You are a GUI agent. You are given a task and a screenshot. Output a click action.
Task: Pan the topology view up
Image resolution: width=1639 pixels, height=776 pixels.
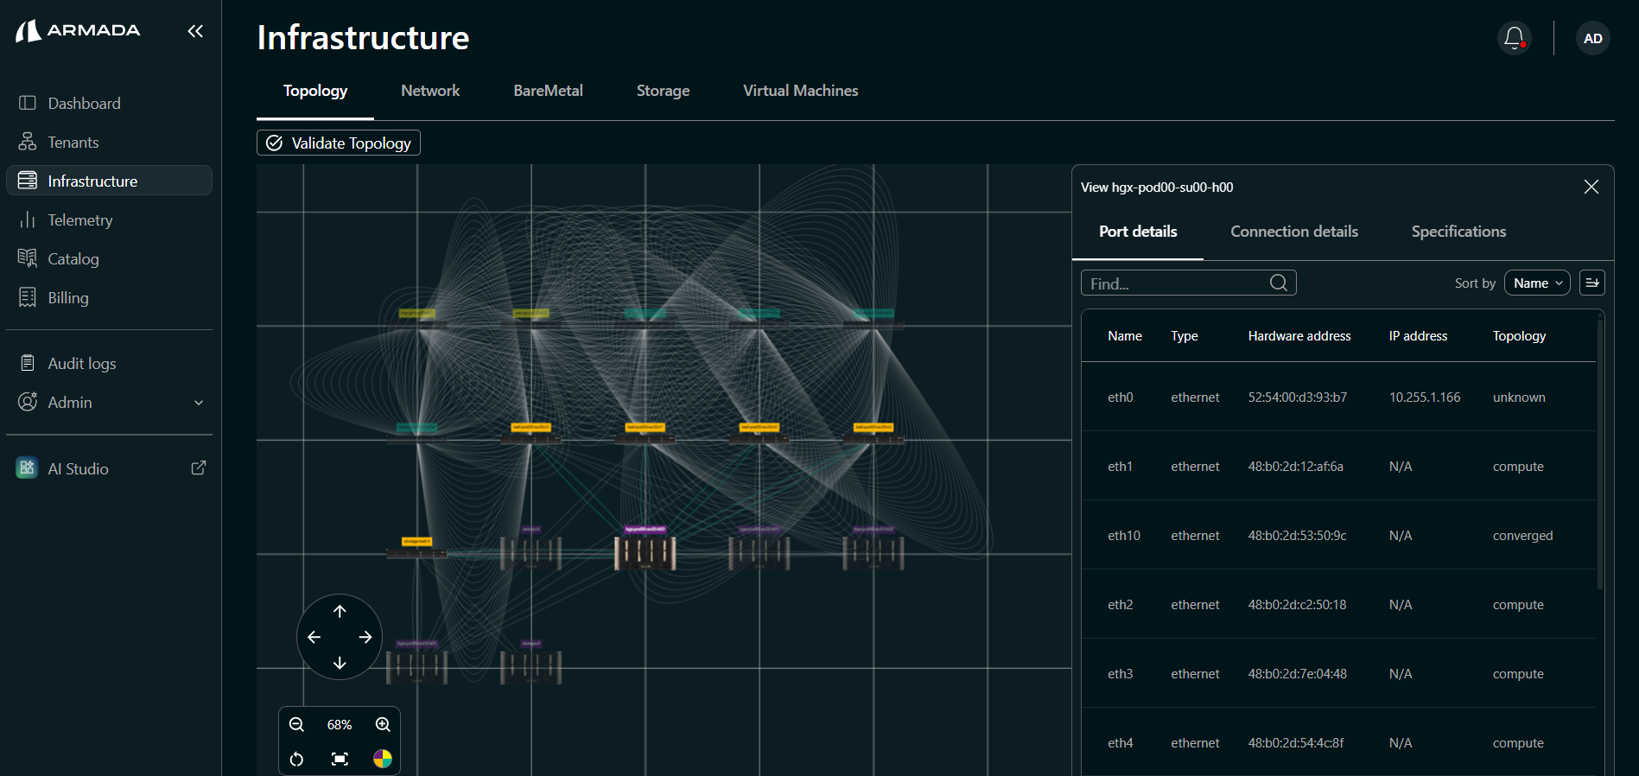point(340,611)
